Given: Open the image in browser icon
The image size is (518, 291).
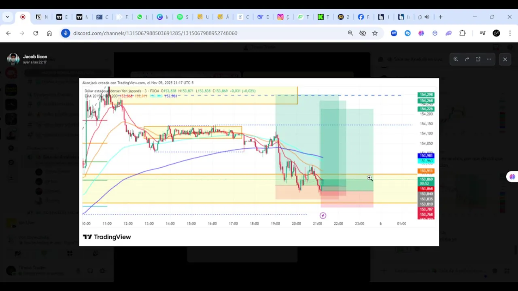Looking at the screenshot, I should click(478, 59).
